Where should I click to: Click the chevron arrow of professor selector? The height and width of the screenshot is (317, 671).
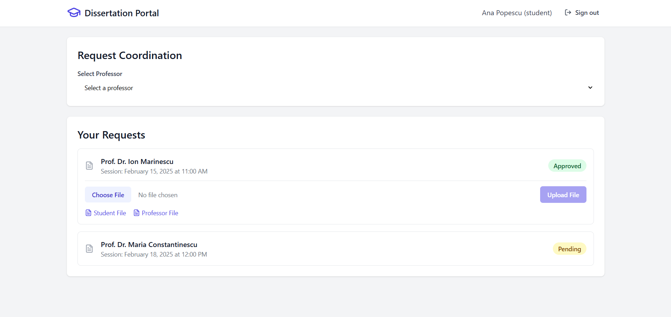coord(590,88)
